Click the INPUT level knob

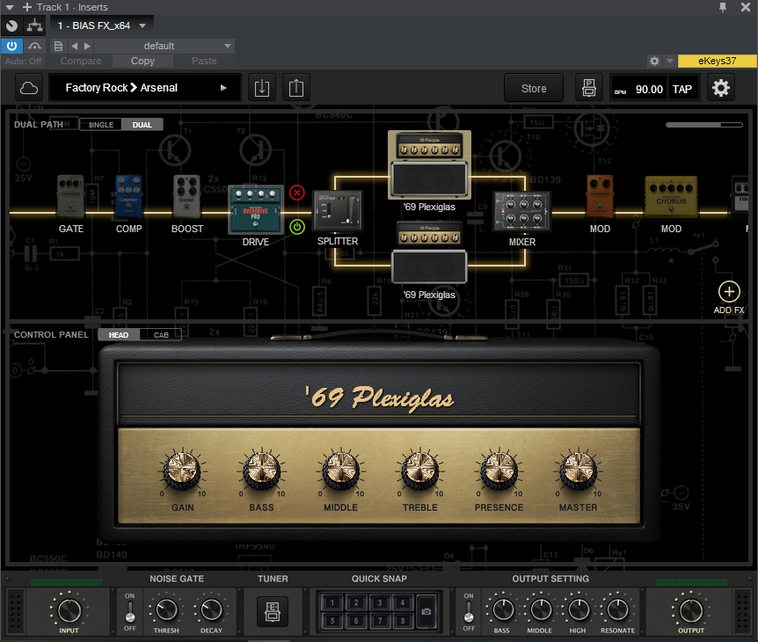click(69, 610)
